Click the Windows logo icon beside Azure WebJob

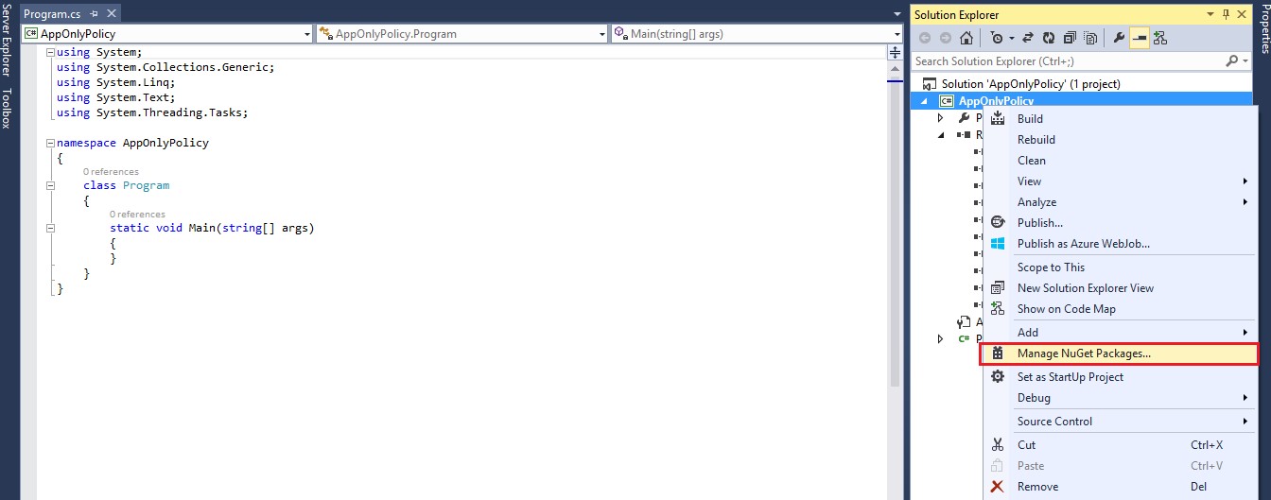(998, 244)
